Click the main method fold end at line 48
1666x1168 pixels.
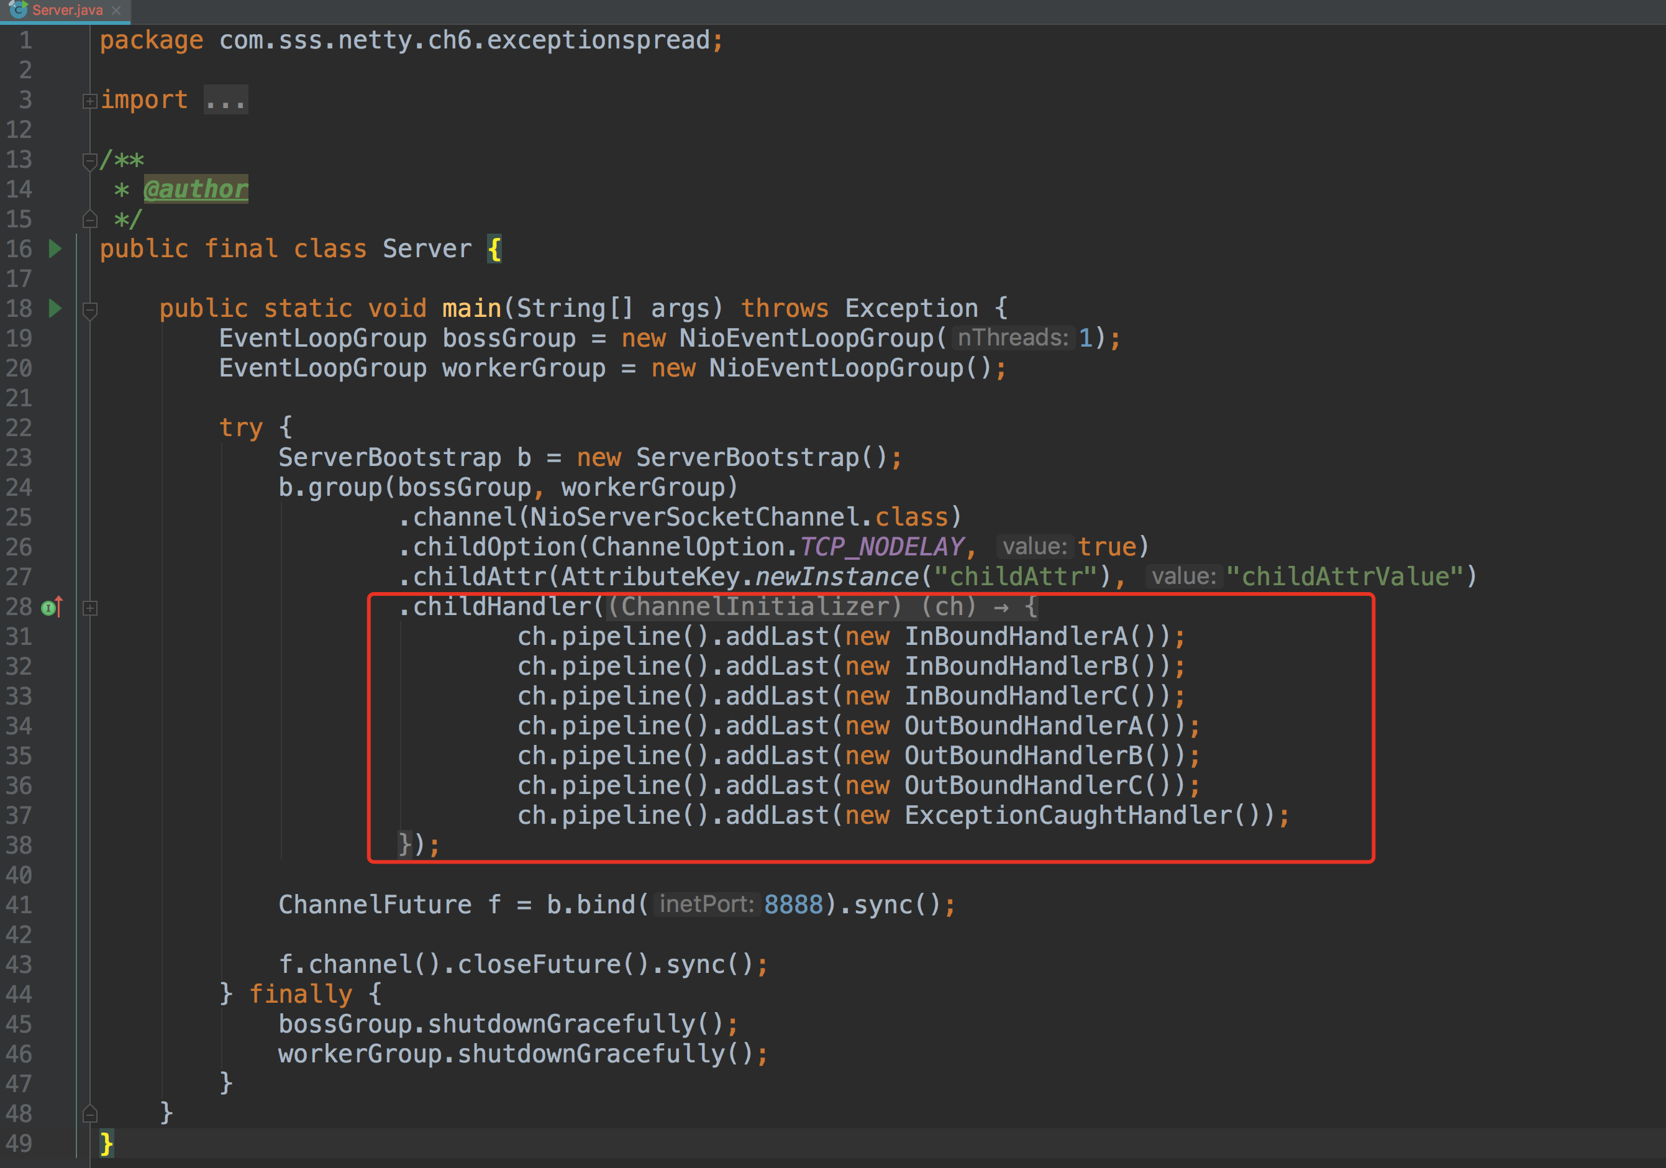pyautogui.click(x=90, y=1113)
